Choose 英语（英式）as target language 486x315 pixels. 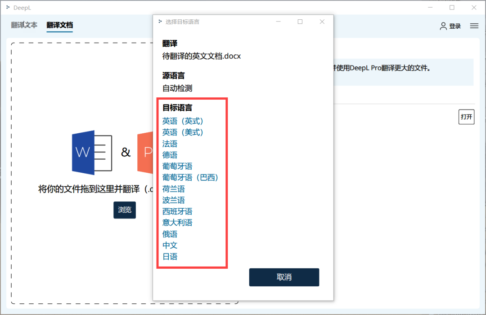pos(183,121)
